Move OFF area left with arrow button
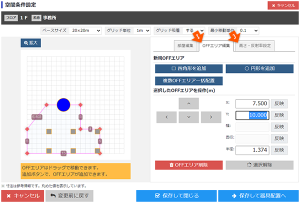 [166, 117]
